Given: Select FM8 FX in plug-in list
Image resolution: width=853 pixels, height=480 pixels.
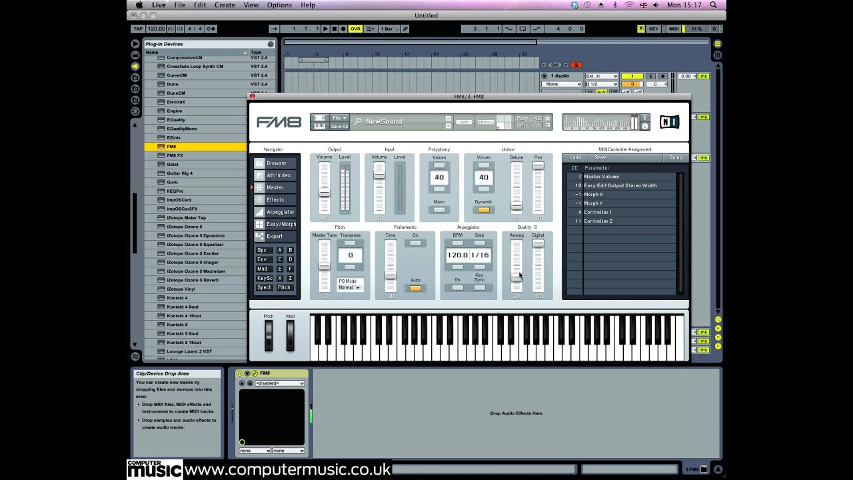Looking at the screenshot, I should pos(175,155).
